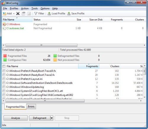Select the C:\autoexec.bat file icon
This screenshot has height=129, width=148.
coord(4,28)
